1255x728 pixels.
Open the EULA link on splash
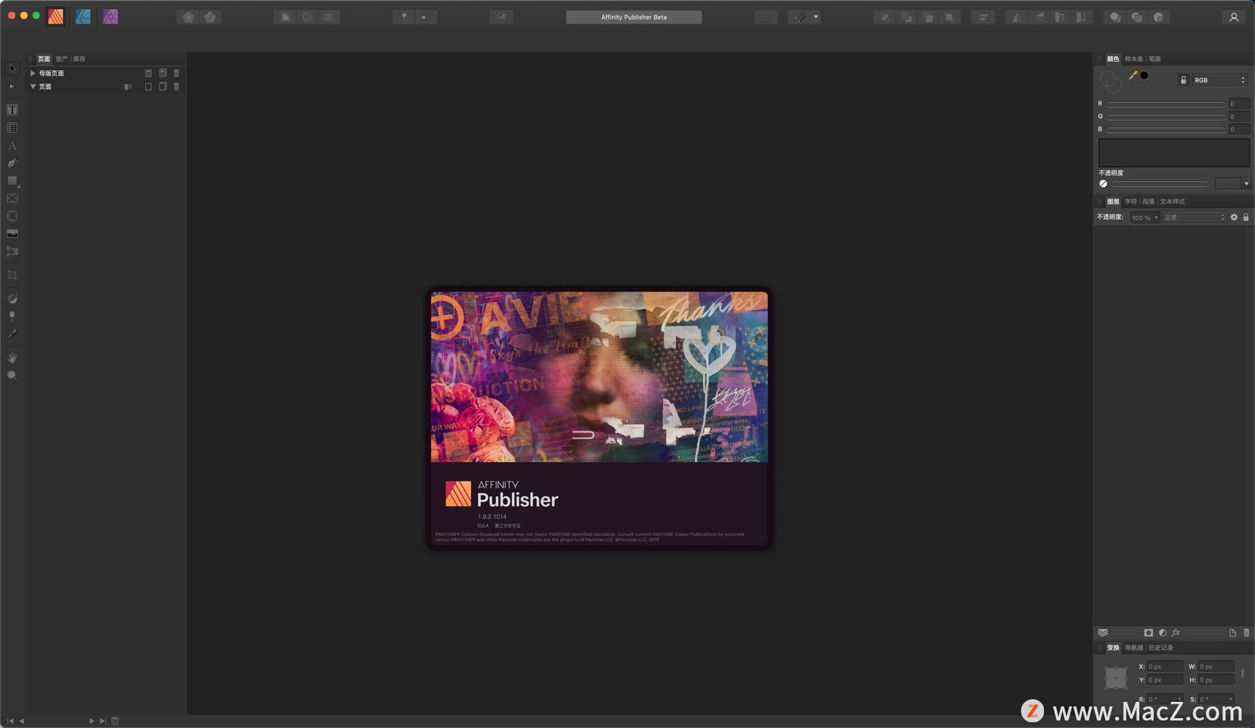pyautogui.click(x=483, y=525)
